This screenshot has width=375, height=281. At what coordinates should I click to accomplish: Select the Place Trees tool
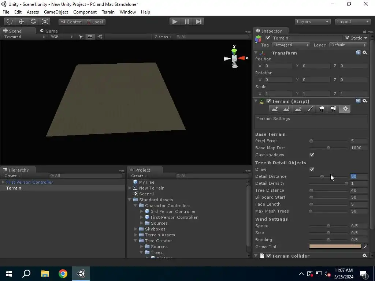click(x=322, y=109)
